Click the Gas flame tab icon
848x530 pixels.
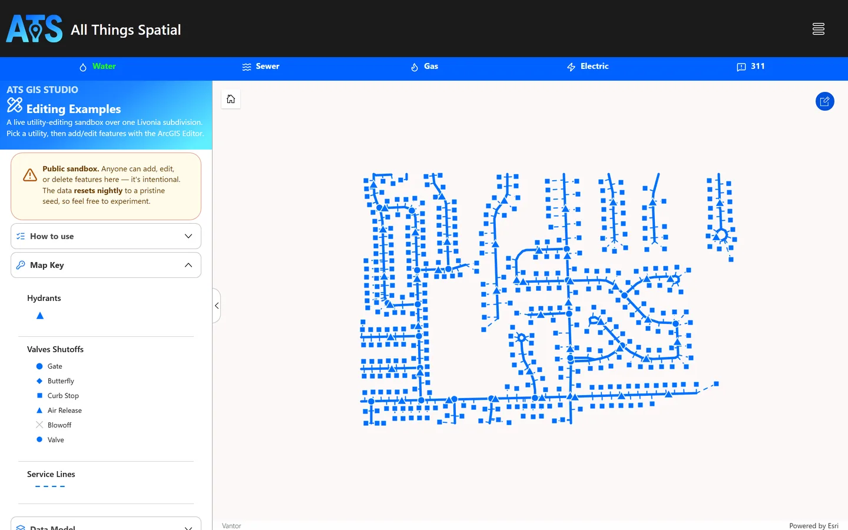coord(415,67)
